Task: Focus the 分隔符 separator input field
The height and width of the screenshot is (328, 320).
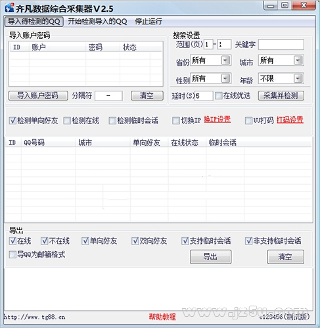Action: coord(108,96)
